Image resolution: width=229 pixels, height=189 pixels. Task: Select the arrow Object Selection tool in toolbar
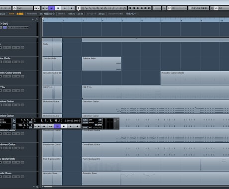[78, 8]
